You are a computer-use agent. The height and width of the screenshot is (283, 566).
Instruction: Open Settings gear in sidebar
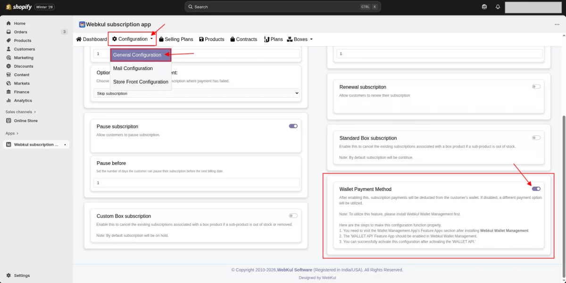coord(8,275)
